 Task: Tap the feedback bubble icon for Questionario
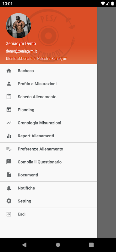tap(9, 162)
